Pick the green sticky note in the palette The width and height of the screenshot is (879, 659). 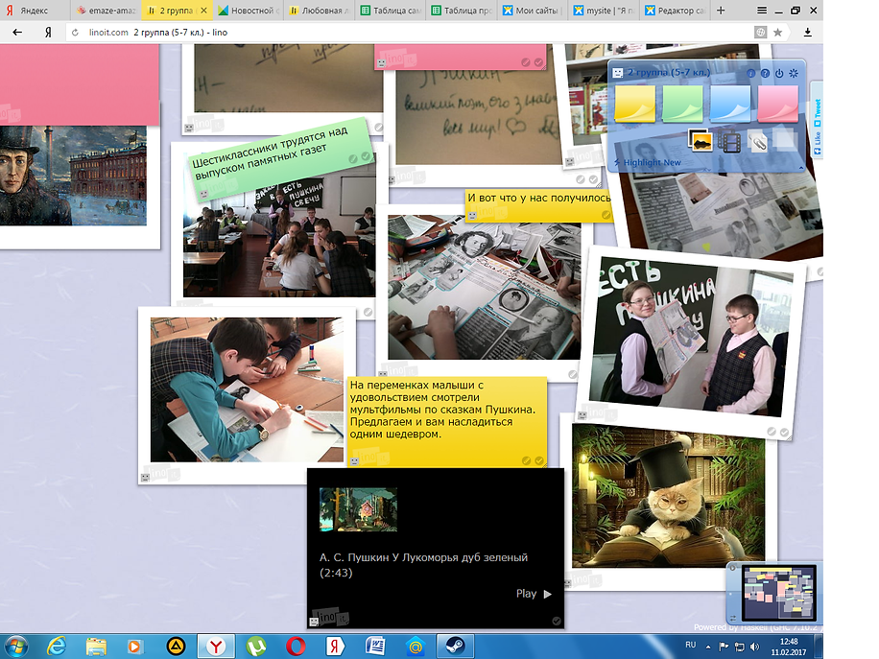pos(682,104)
